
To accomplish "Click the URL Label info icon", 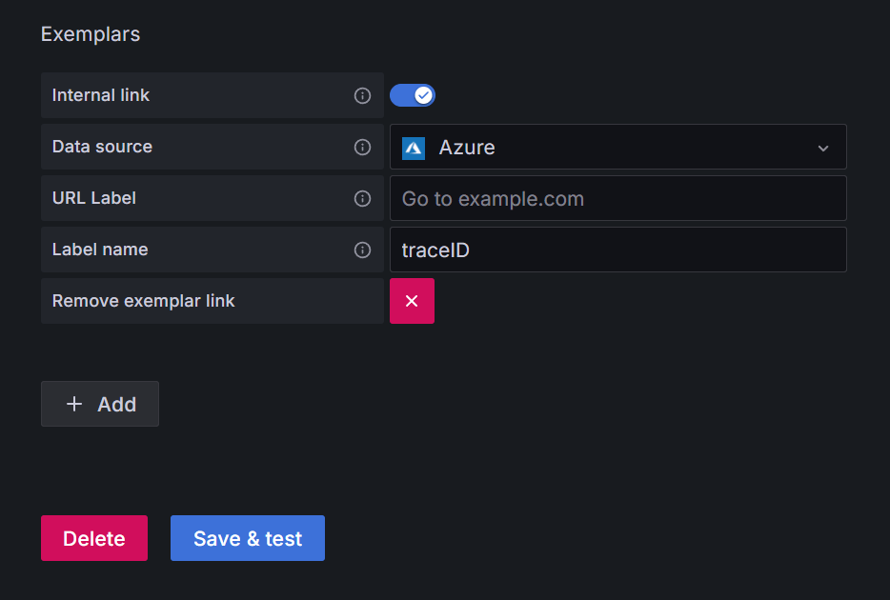I will tap(362, 198).
